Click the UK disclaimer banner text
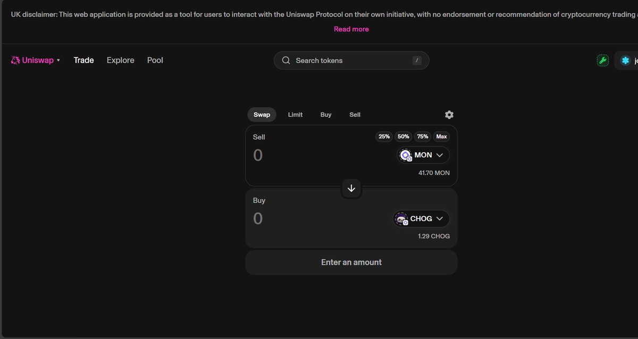The width and height of the screenshot is (638, 339). point(324,14)
